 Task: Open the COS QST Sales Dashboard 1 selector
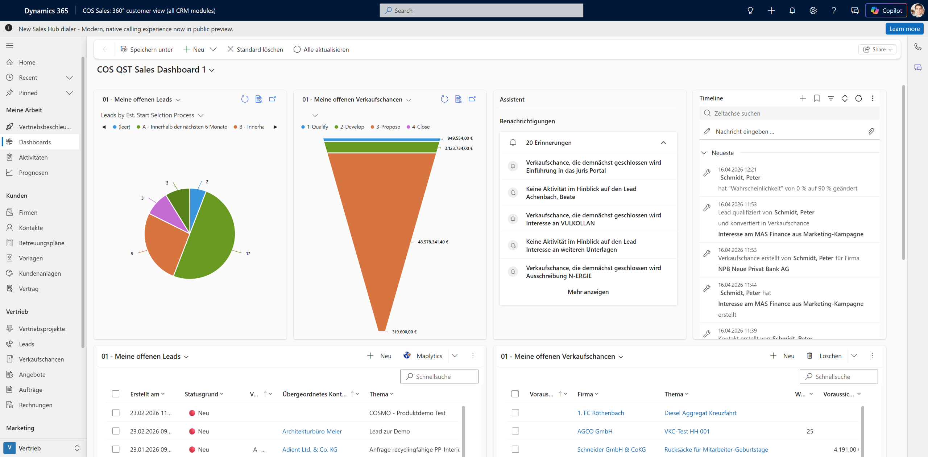click(156, 70)
